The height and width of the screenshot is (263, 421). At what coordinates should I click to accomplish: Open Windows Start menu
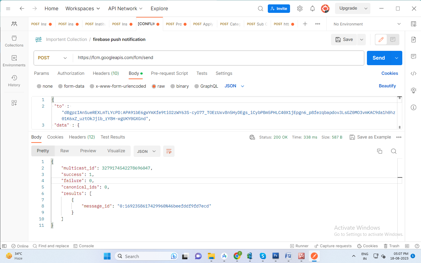pos(107,256)
